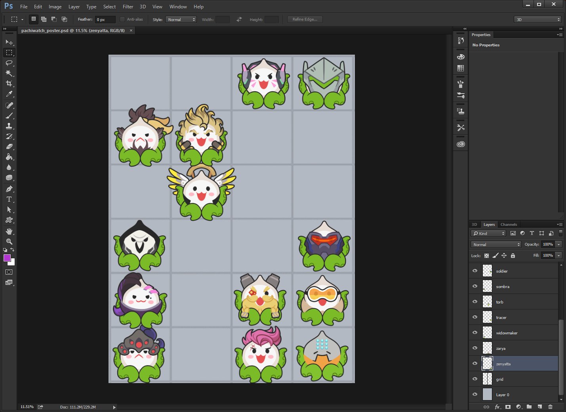The image size is (566, 412).
Task: Select the Hand tool
Action: (9, 231)
